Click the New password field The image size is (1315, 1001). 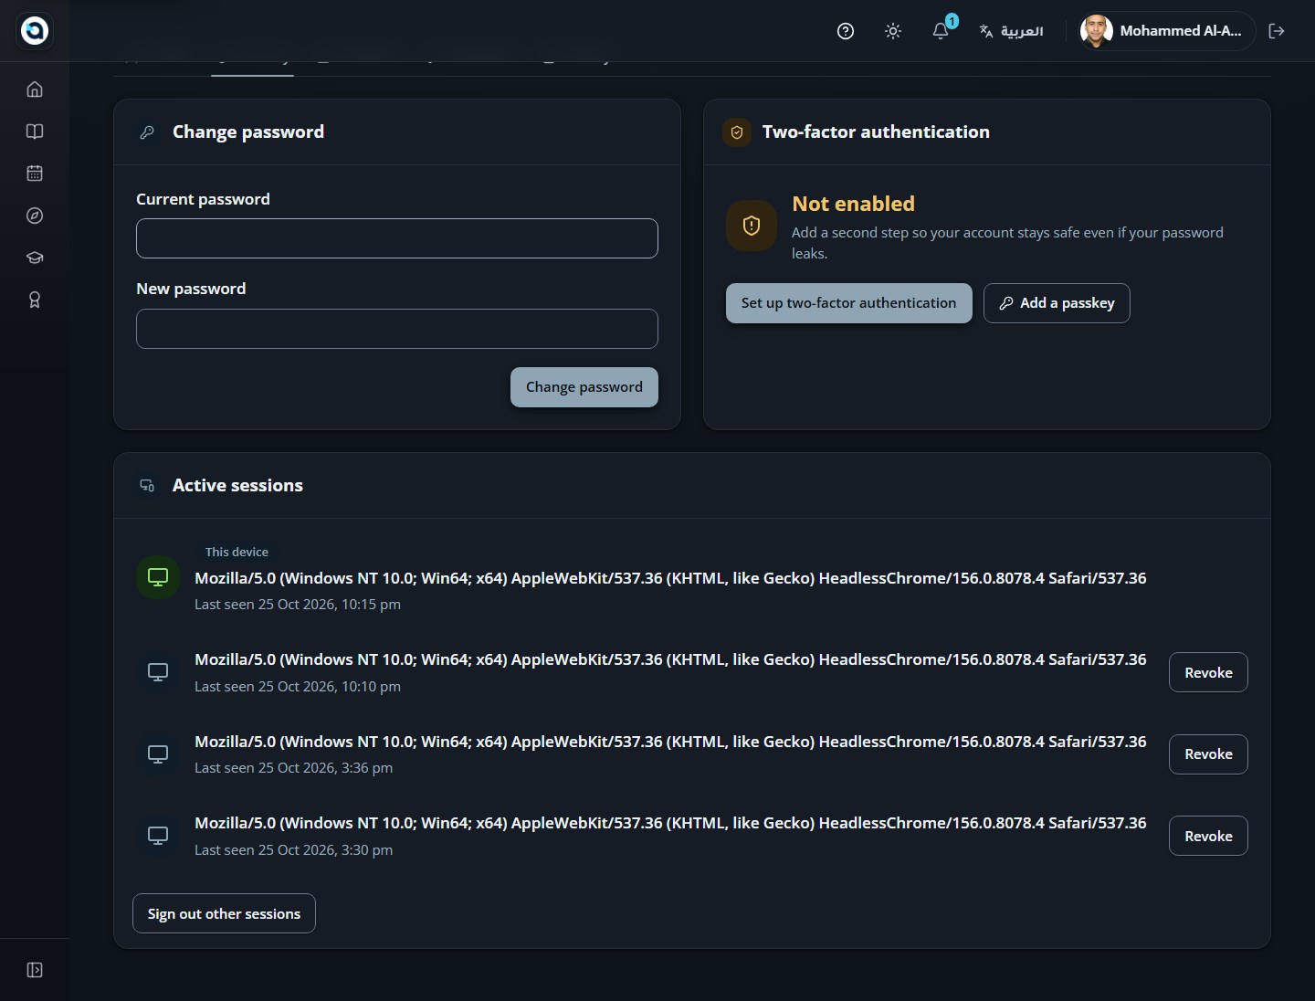(x=397, y=329)
